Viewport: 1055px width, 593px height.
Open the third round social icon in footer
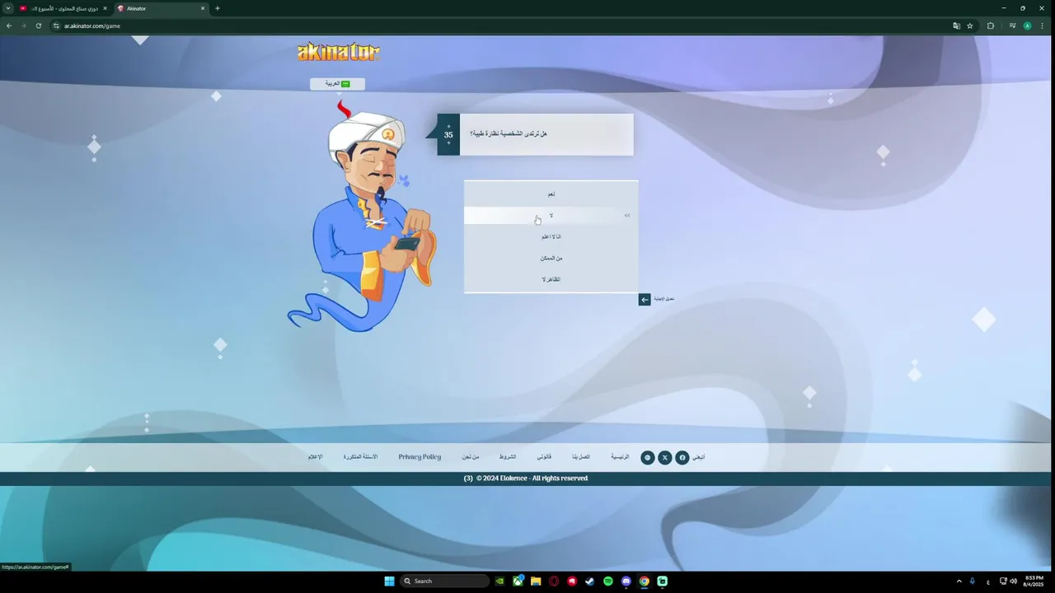[648, 457]
